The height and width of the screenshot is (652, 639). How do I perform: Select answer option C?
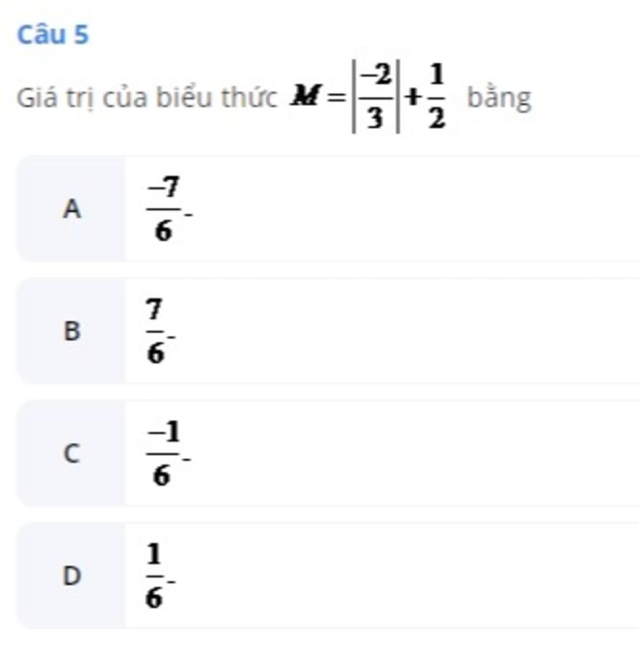tap(328, 453)
